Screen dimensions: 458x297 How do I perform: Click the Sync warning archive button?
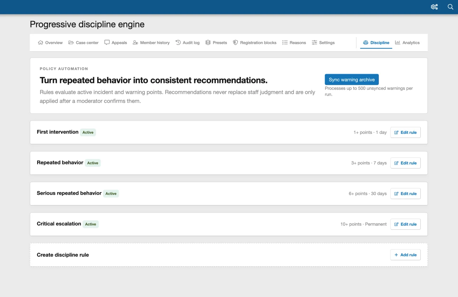(352, 79)
